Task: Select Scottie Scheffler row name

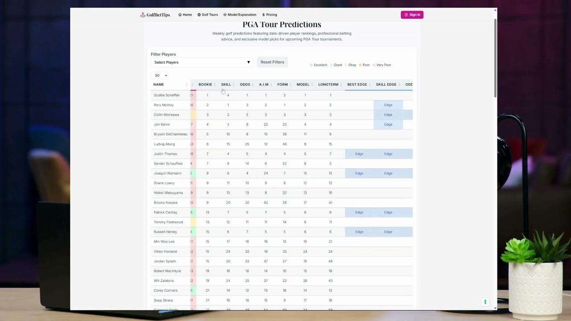Action: 167,95
